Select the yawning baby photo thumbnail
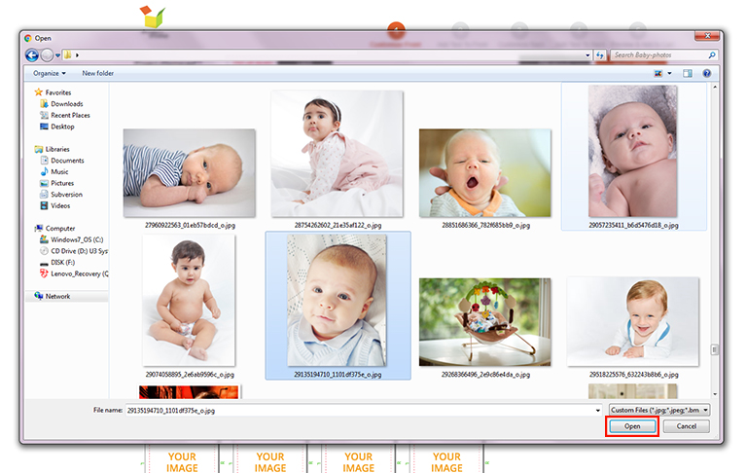 (472, 173)
